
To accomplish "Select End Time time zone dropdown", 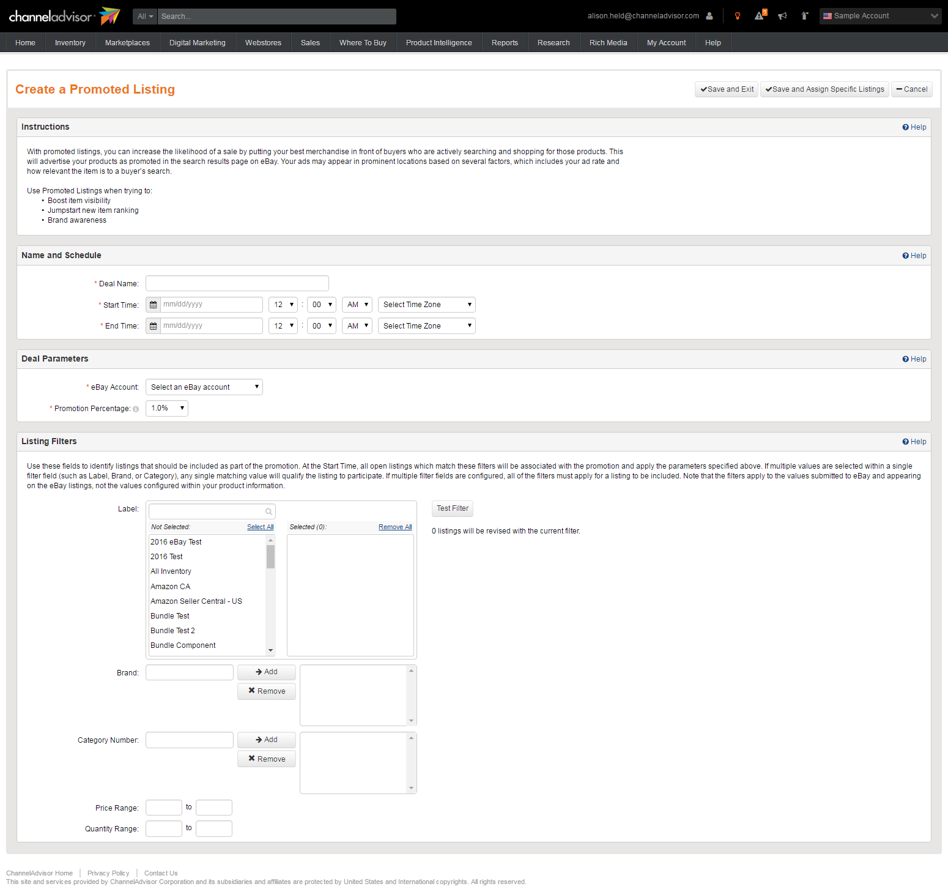I will click(427, 326).
